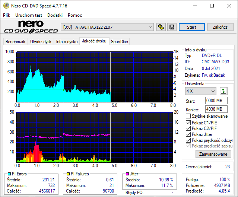
Task: Click the Koniec 4938 MB input field
Action: pyautogui.click(x=216, y=109)
